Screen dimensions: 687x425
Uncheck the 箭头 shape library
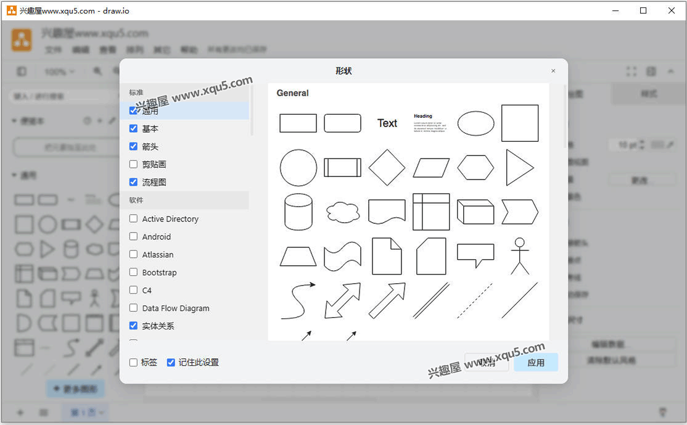(x=133, y=146)
